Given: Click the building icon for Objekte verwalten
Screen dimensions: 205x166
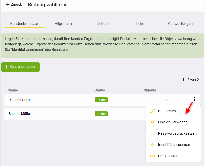Looking at the screenshot, I should [x=153, y=122].
